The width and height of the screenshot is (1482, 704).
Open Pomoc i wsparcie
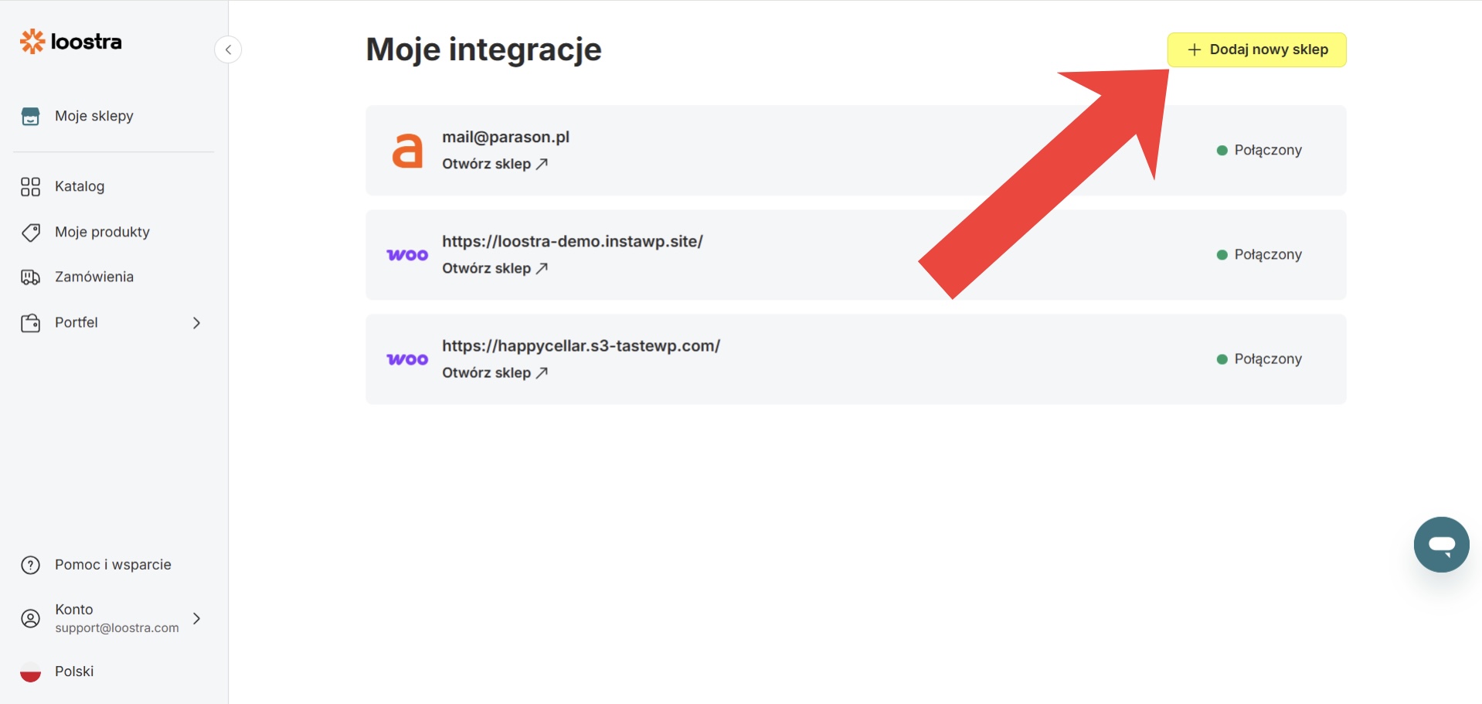pos(114,565)
